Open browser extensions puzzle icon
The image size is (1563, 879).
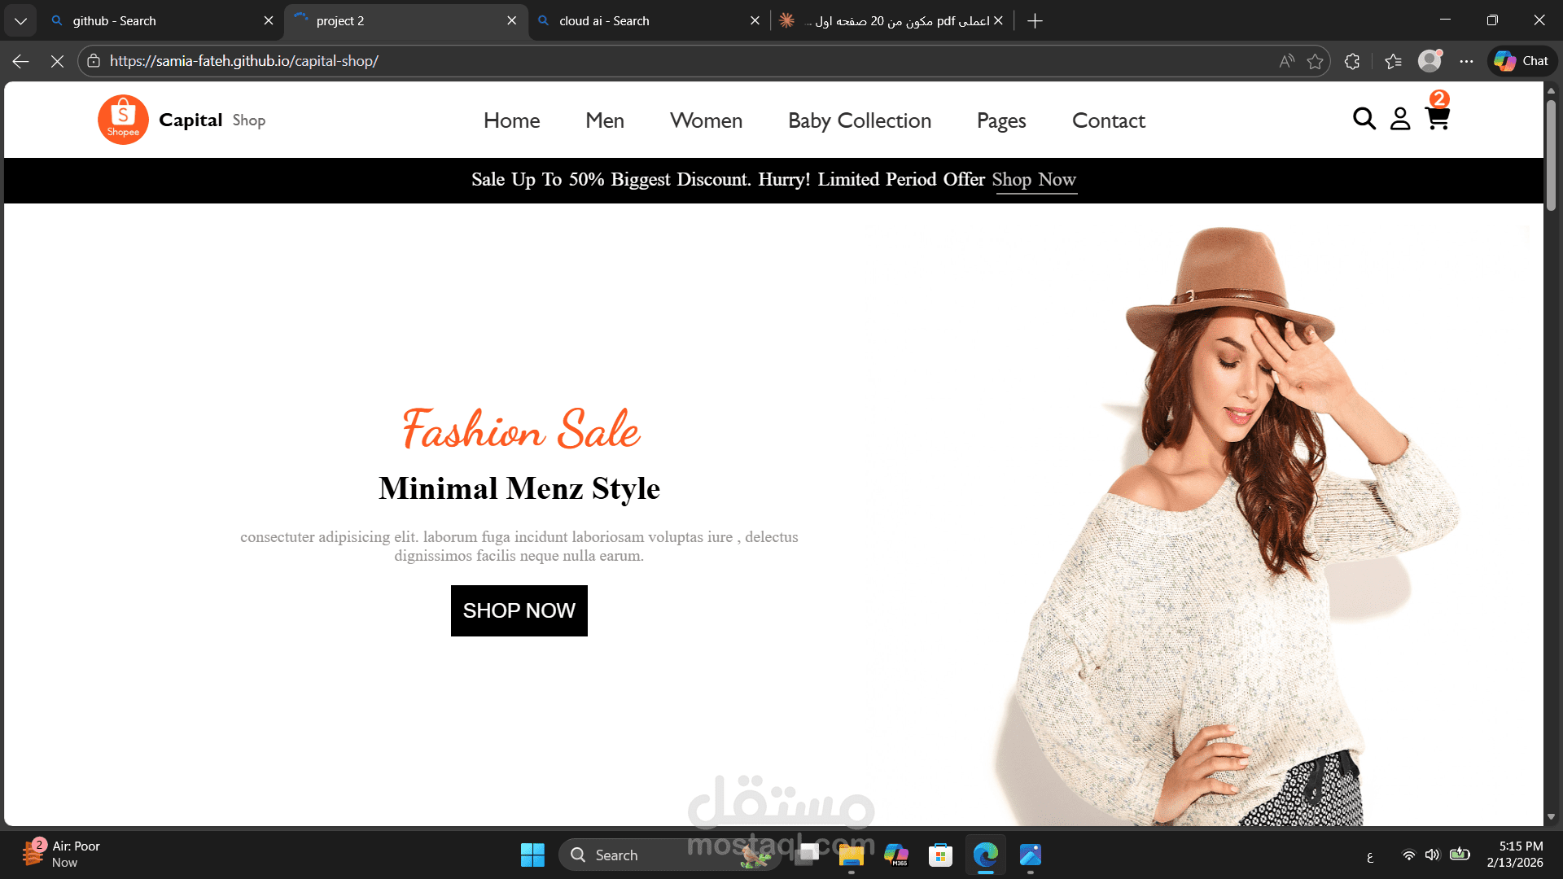pyautogui.click(x=1352, y=61)
